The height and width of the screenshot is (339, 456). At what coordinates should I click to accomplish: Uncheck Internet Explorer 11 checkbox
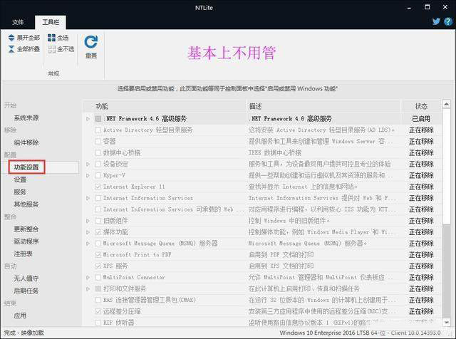coord(98,187)
